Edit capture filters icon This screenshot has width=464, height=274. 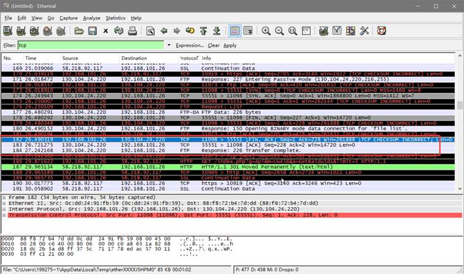coord(323,31)
